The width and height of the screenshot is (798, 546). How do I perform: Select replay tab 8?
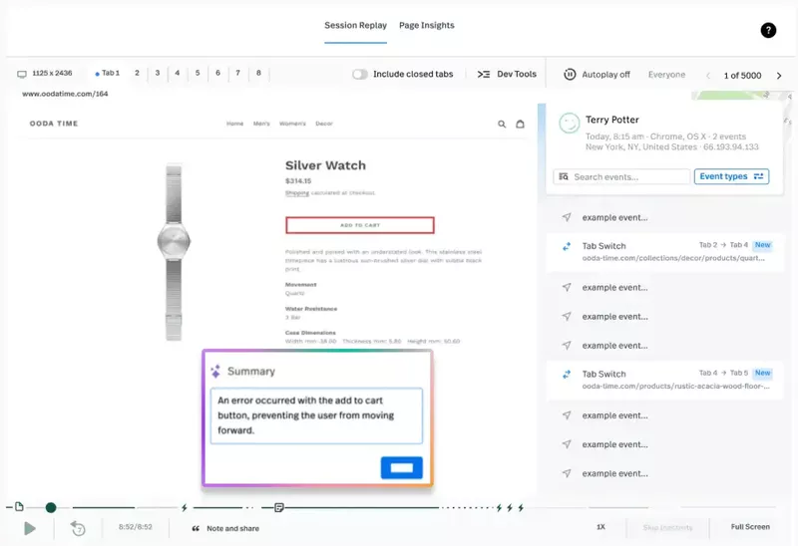(258, 73)
